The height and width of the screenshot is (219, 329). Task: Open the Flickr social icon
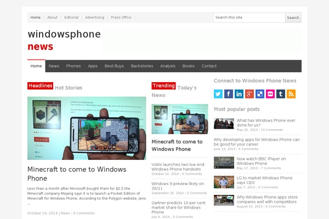click(x=270, y=94)
